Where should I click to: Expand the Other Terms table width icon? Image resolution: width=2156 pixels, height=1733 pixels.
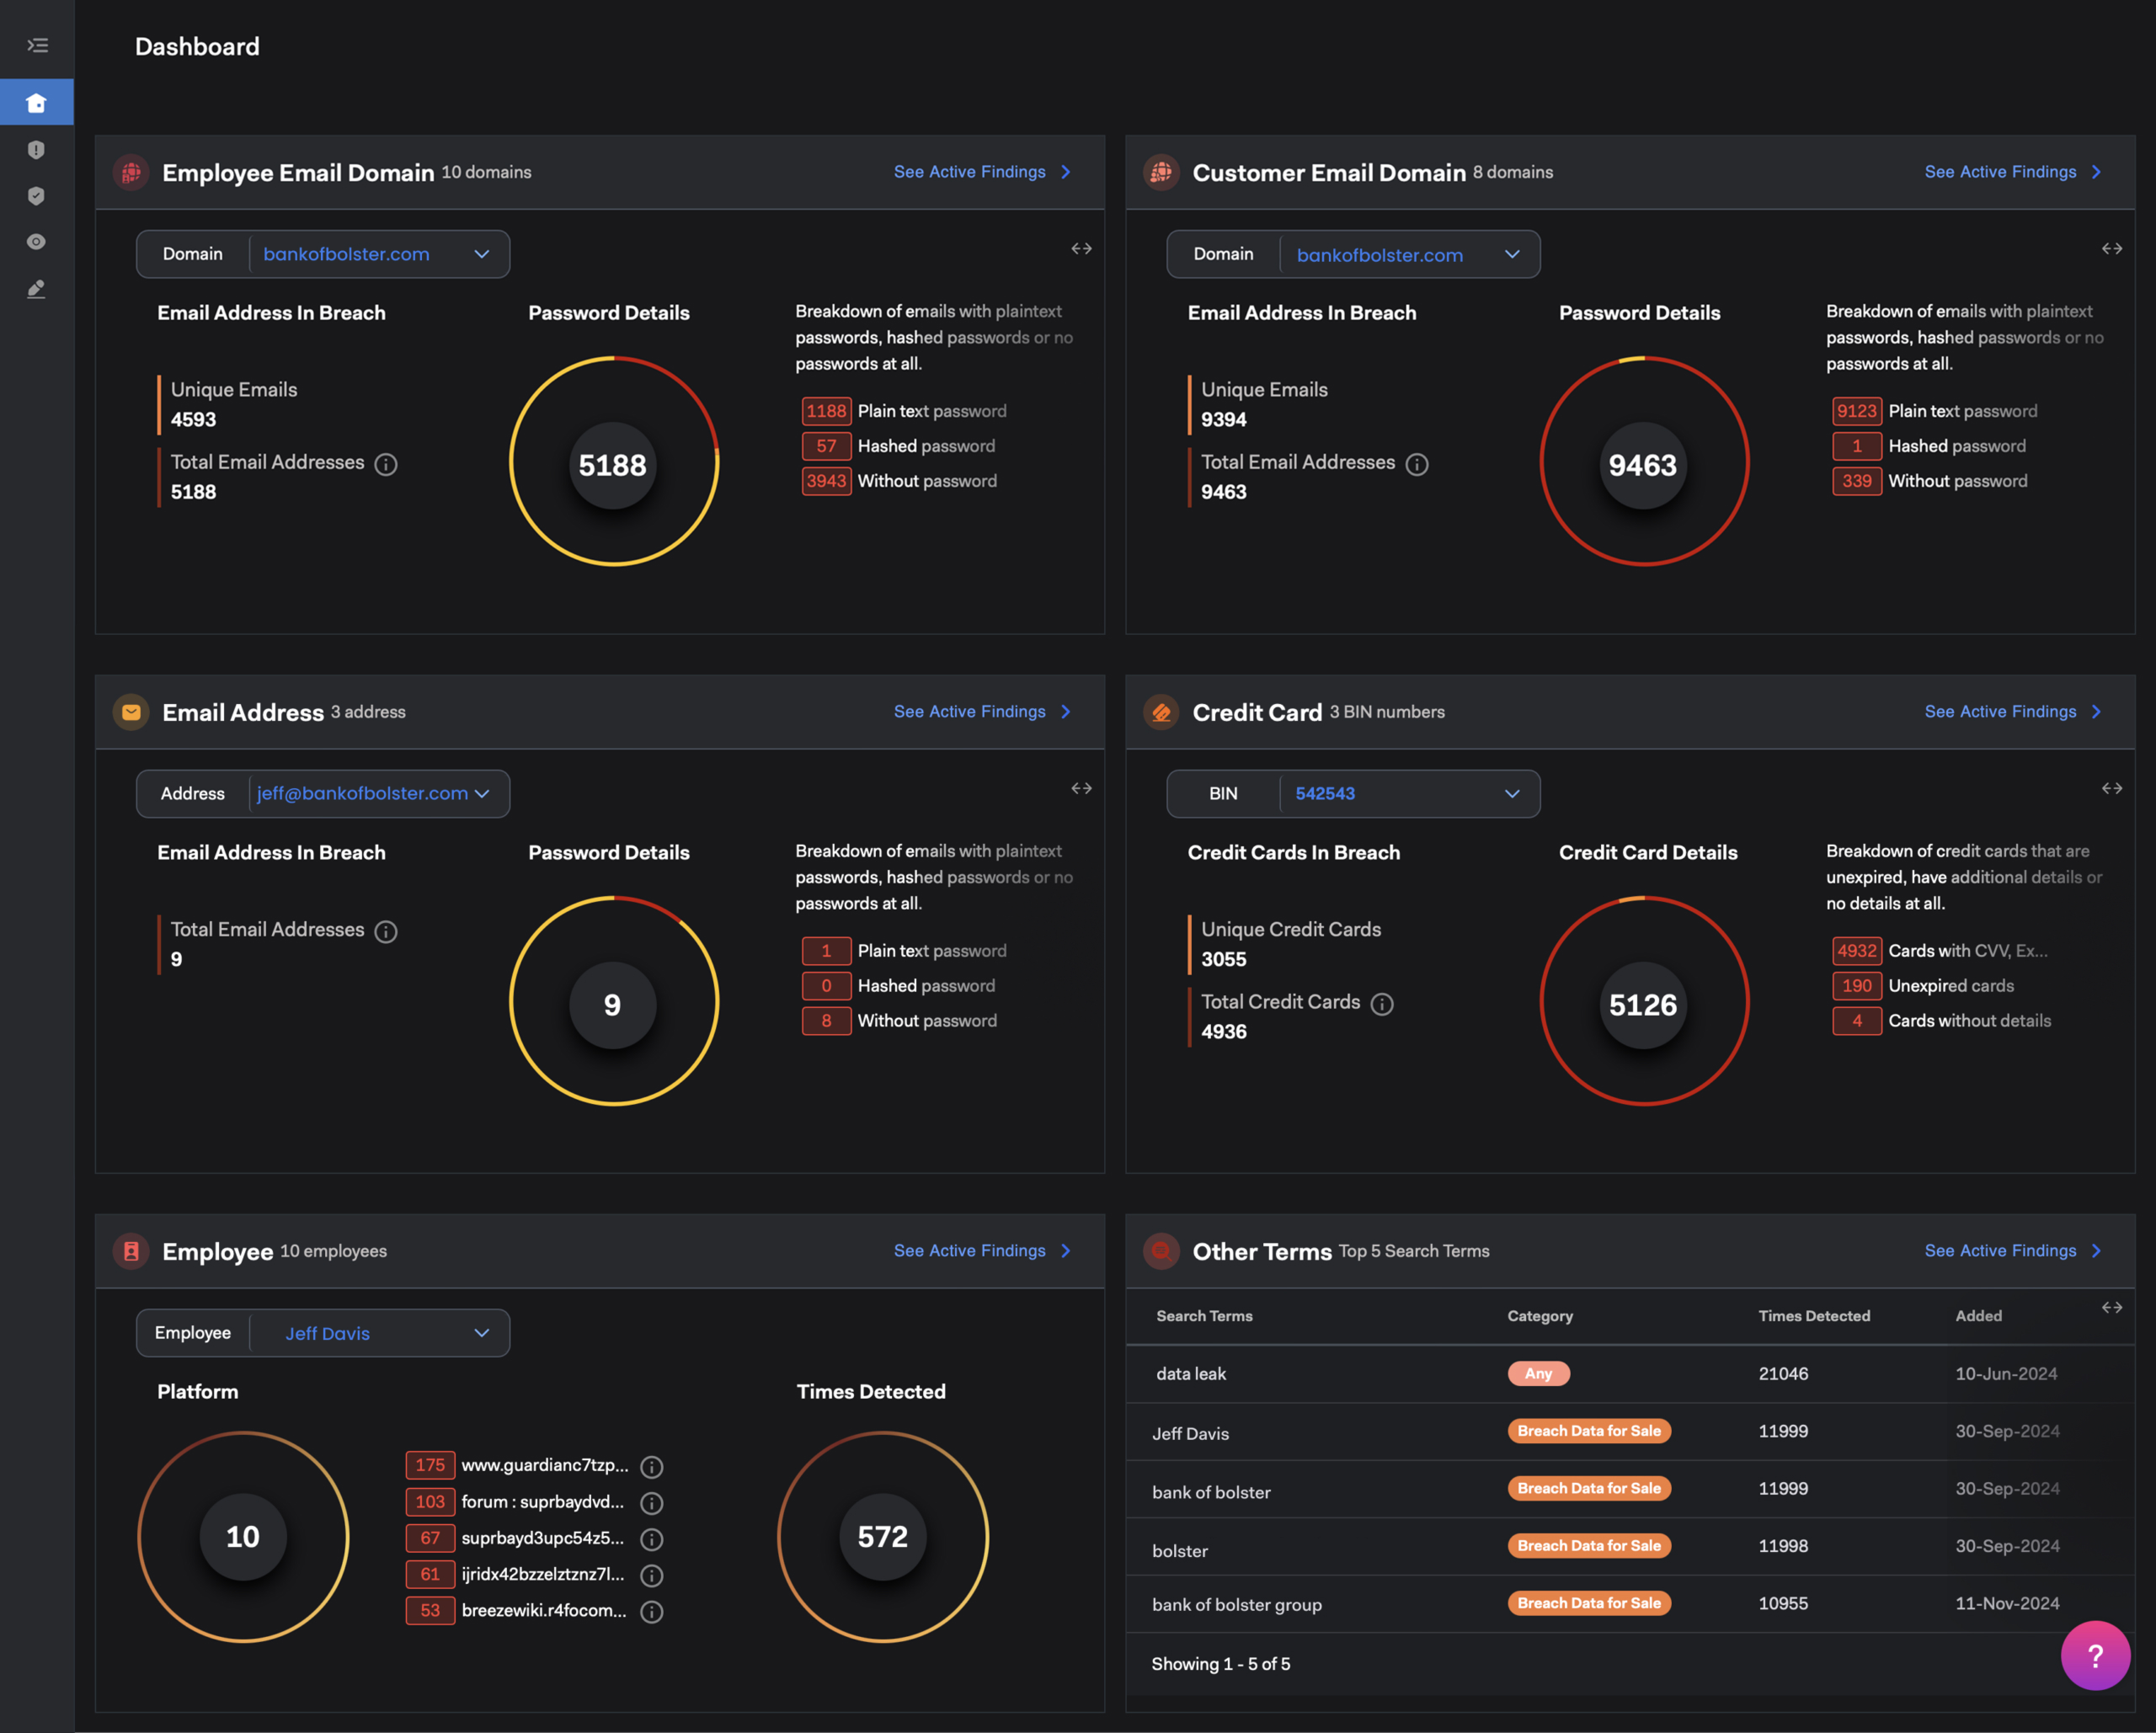click(x=2111, y=1308)
